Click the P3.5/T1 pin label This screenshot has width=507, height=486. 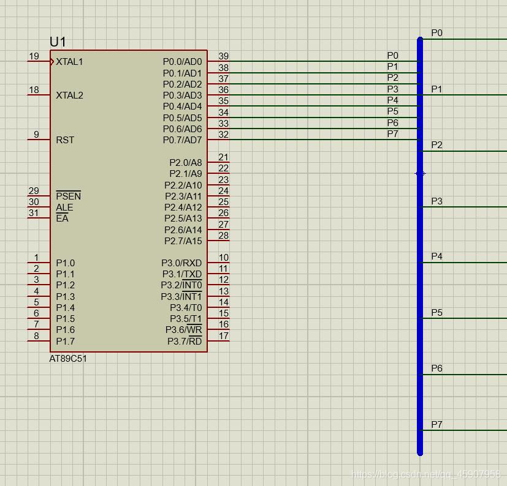pos(186,319)
